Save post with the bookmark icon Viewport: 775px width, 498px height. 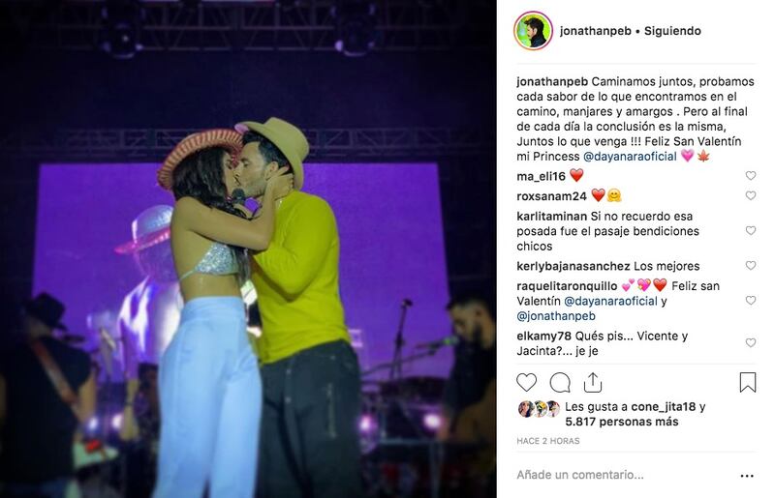[x=748, y=383]
